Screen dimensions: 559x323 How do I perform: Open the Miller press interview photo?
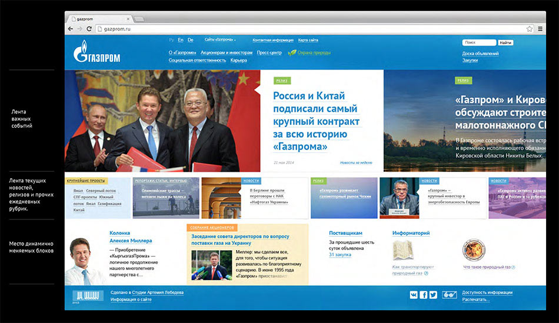click(211, 265)
